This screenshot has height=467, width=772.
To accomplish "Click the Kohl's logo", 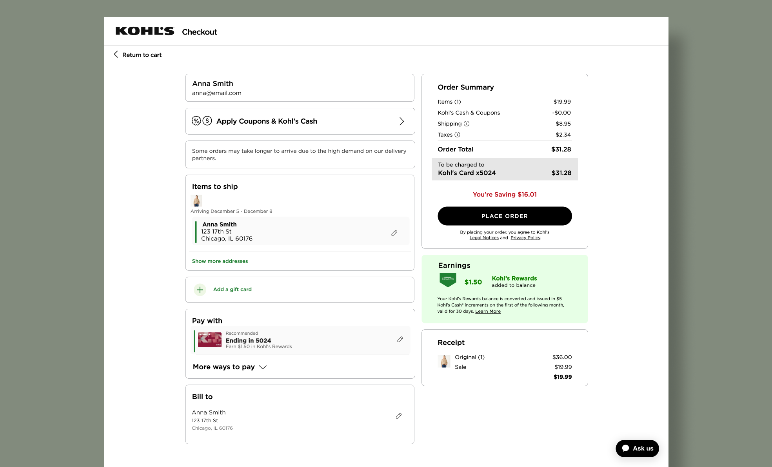I will (145, 31).
